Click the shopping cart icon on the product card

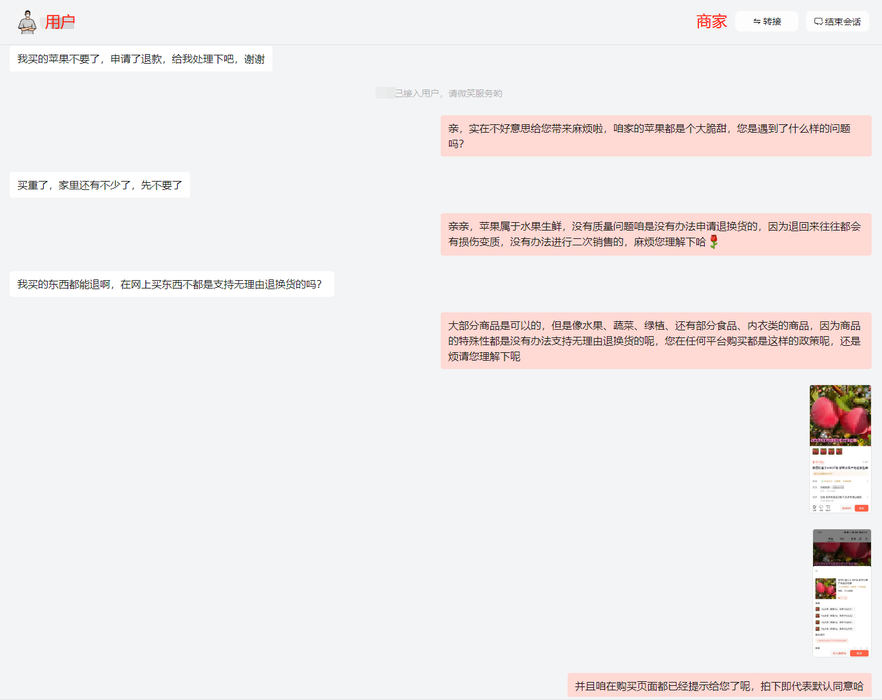[829, 507]
